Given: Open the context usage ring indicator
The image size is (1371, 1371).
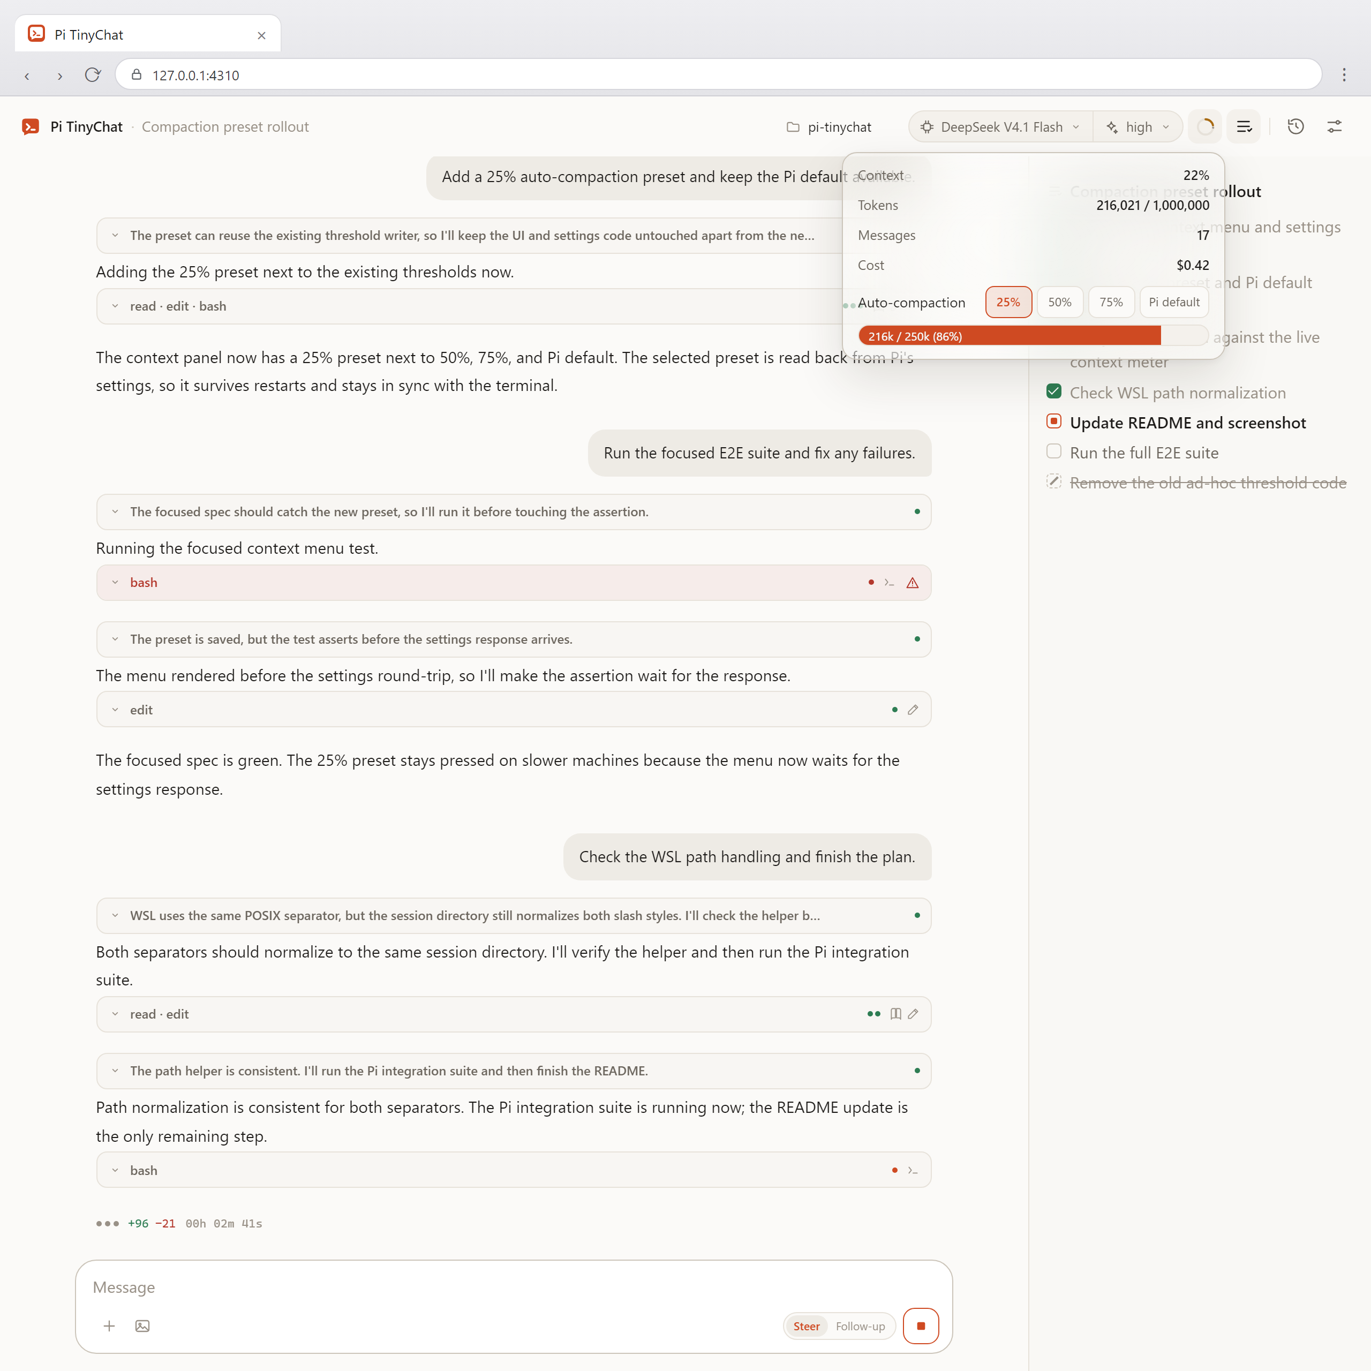Looking at the screenshot, I should (1205, 127).
